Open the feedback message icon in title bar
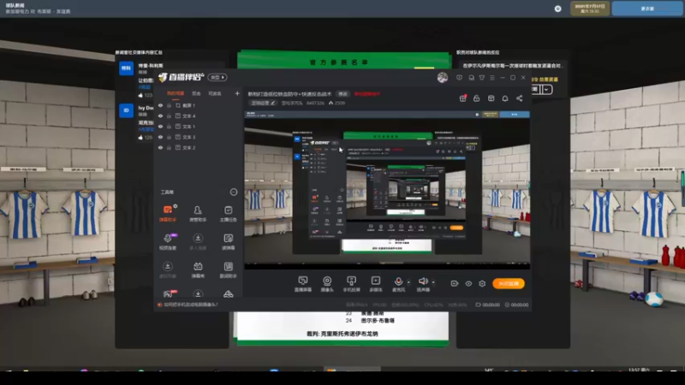 (x=459, y=78)
